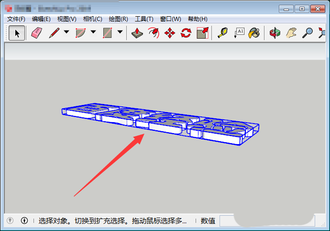
Task: Click the geo-location status bar icon
Action: (x=10, y=220)
